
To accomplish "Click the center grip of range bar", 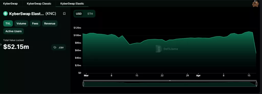I will (x=170, y=80).
